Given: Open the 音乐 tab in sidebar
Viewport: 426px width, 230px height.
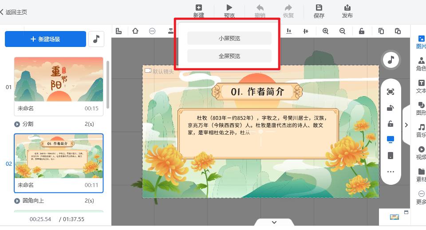Looking at the screenshot, I should pos(421,131).
